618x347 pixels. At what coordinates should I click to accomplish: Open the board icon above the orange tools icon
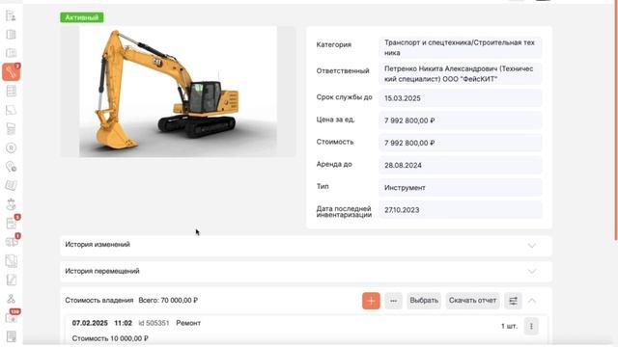(x=11, y=53)
